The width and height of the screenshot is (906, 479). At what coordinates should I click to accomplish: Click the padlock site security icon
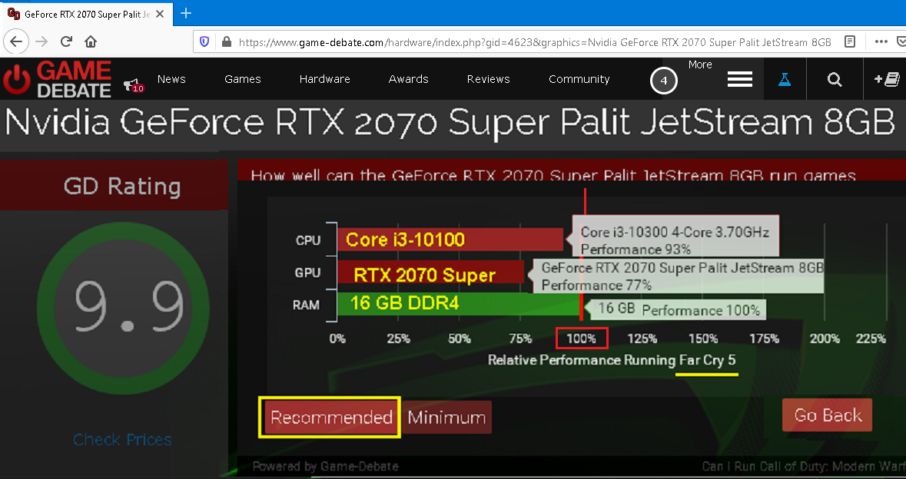(227, 41)
